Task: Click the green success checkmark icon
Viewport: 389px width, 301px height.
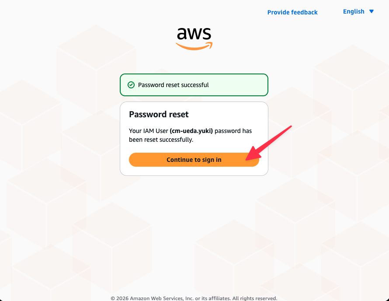Action: coord(131,85)
